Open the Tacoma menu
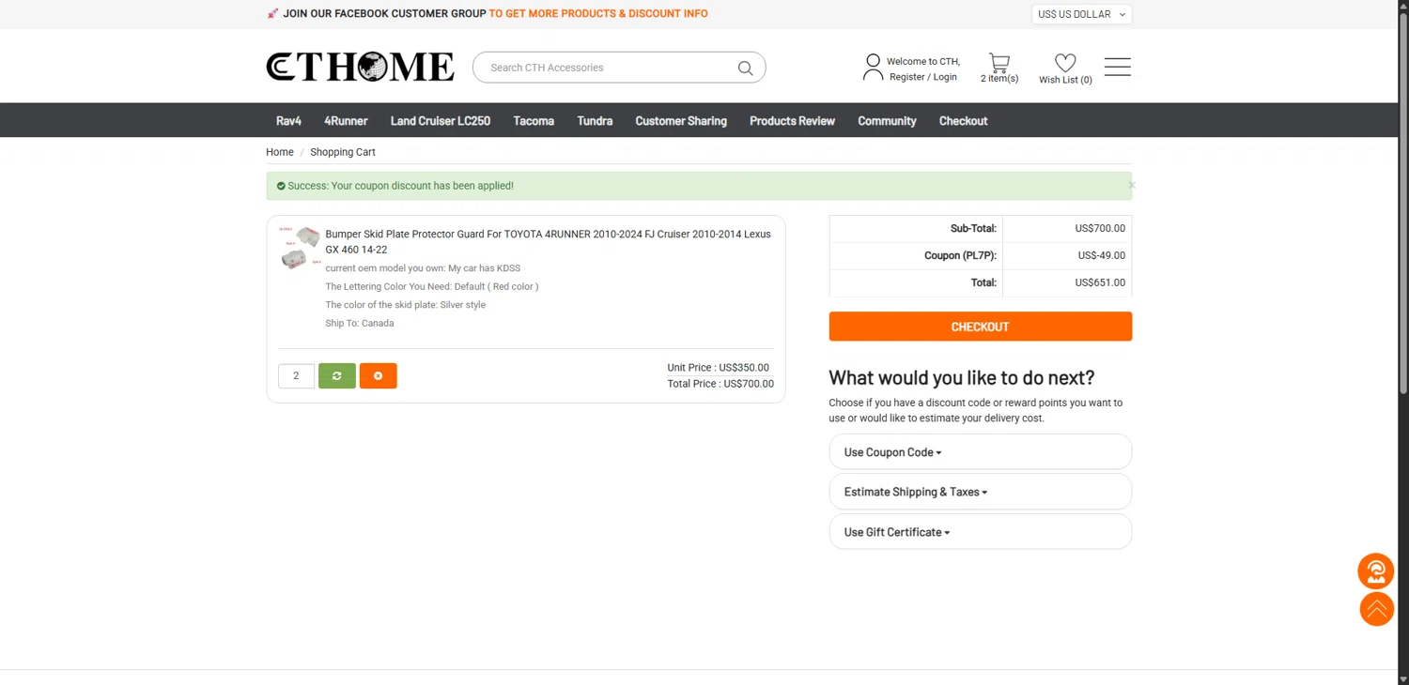This screenshot has width=1409, height=685. point(534,121)
